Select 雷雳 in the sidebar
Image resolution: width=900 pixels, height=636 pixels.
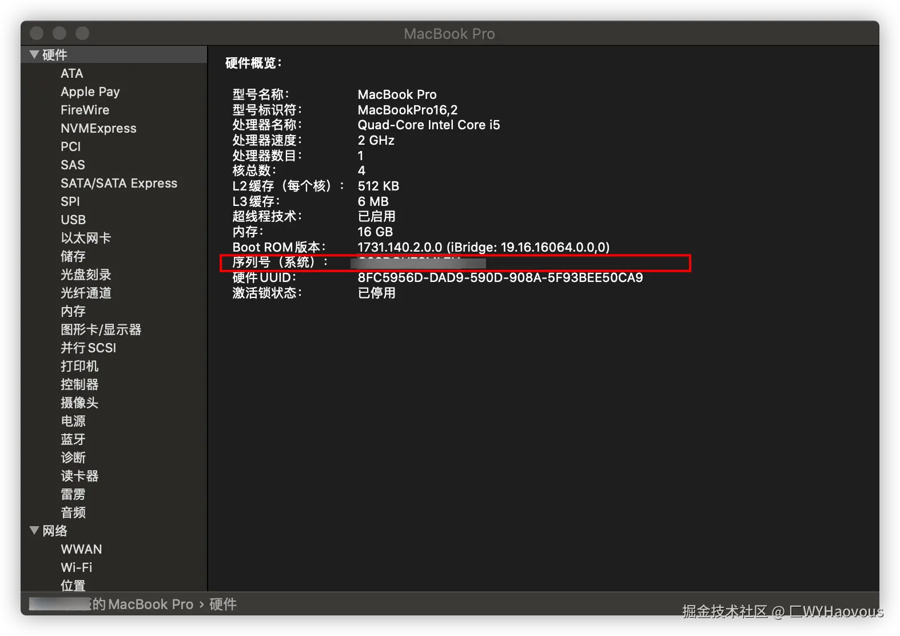point(73,494)
